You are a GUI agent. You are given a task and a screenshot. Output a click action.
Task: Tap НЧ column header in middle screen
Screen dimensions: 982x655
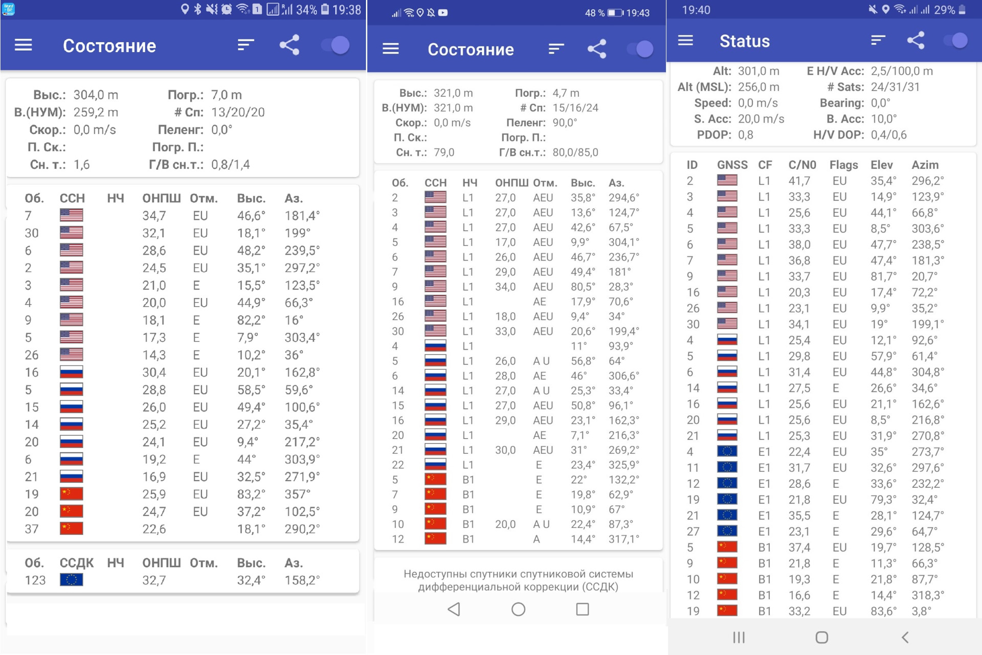pyautogui.click(x=470, y=183)
